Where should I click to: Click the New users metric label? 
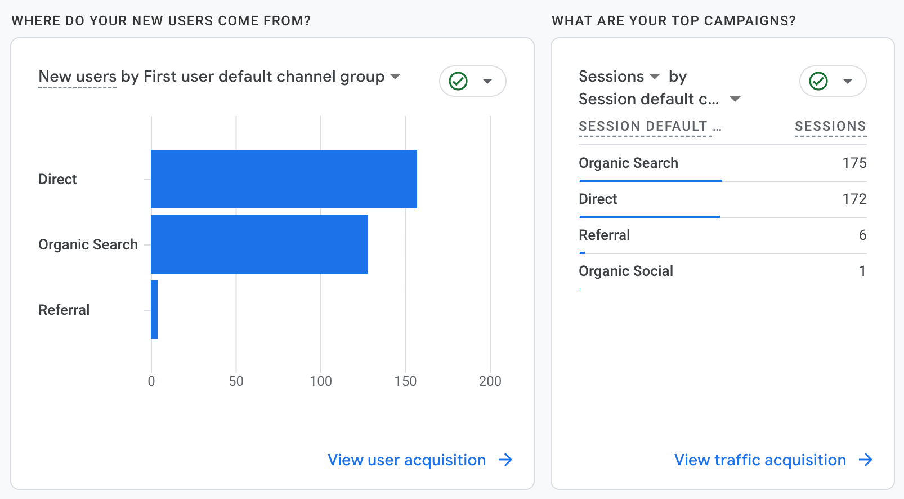[x=77, y=77]
